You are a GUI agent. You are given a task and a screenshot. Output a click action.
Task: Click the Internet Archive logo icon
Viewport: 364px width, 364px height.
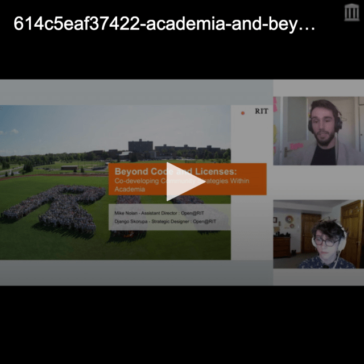(351, 12)
